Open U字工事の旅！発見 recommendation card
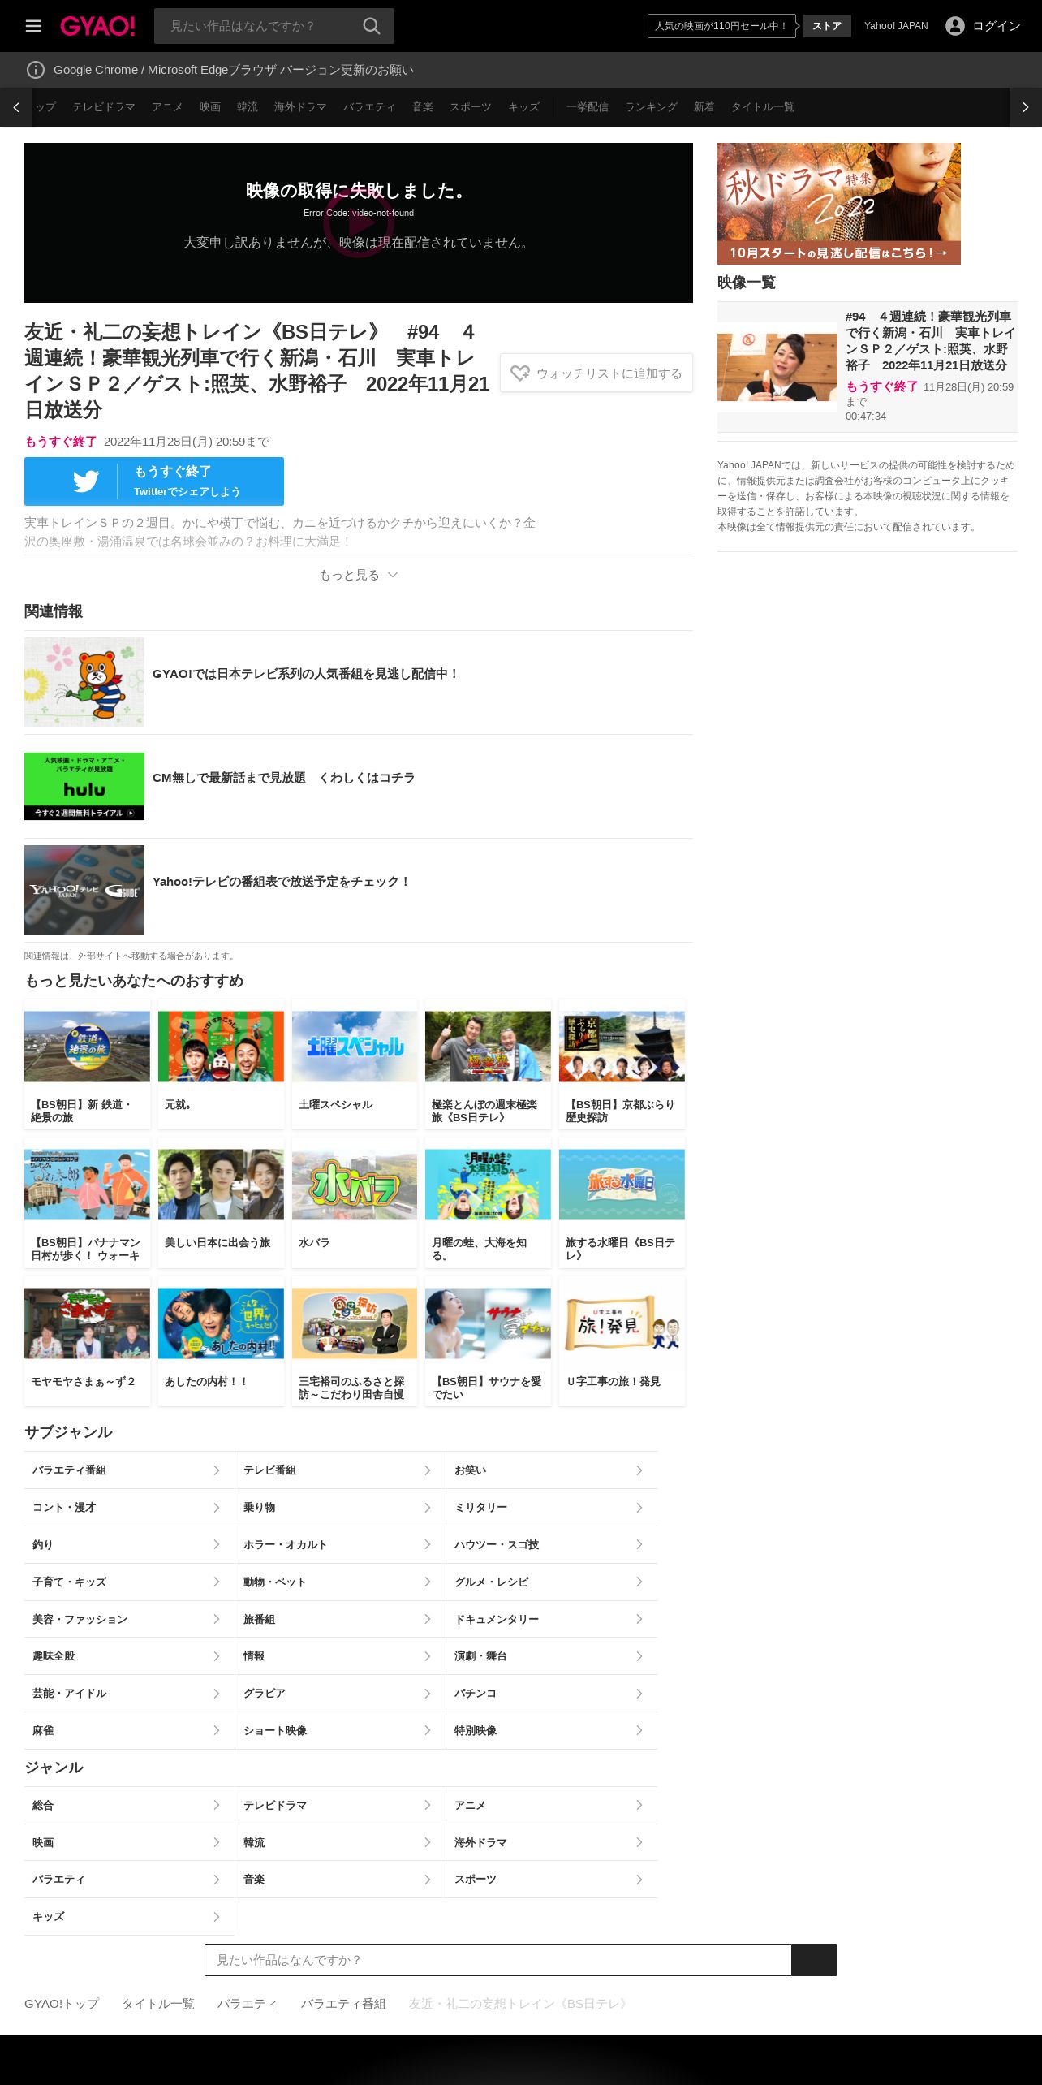This screenshot has width=1042, height=2085. [622, 1341]
